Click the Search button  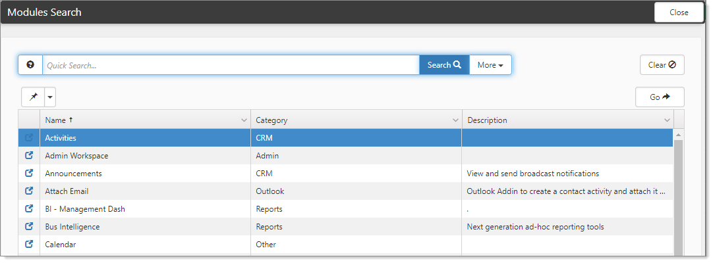click(x=444, y=65)
